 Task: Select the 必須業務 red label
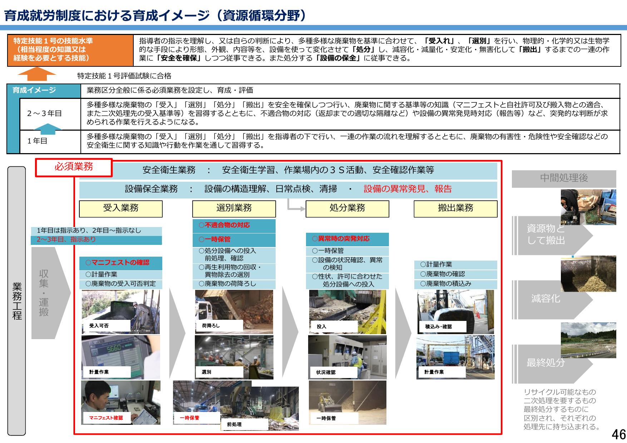click(74, 167)
